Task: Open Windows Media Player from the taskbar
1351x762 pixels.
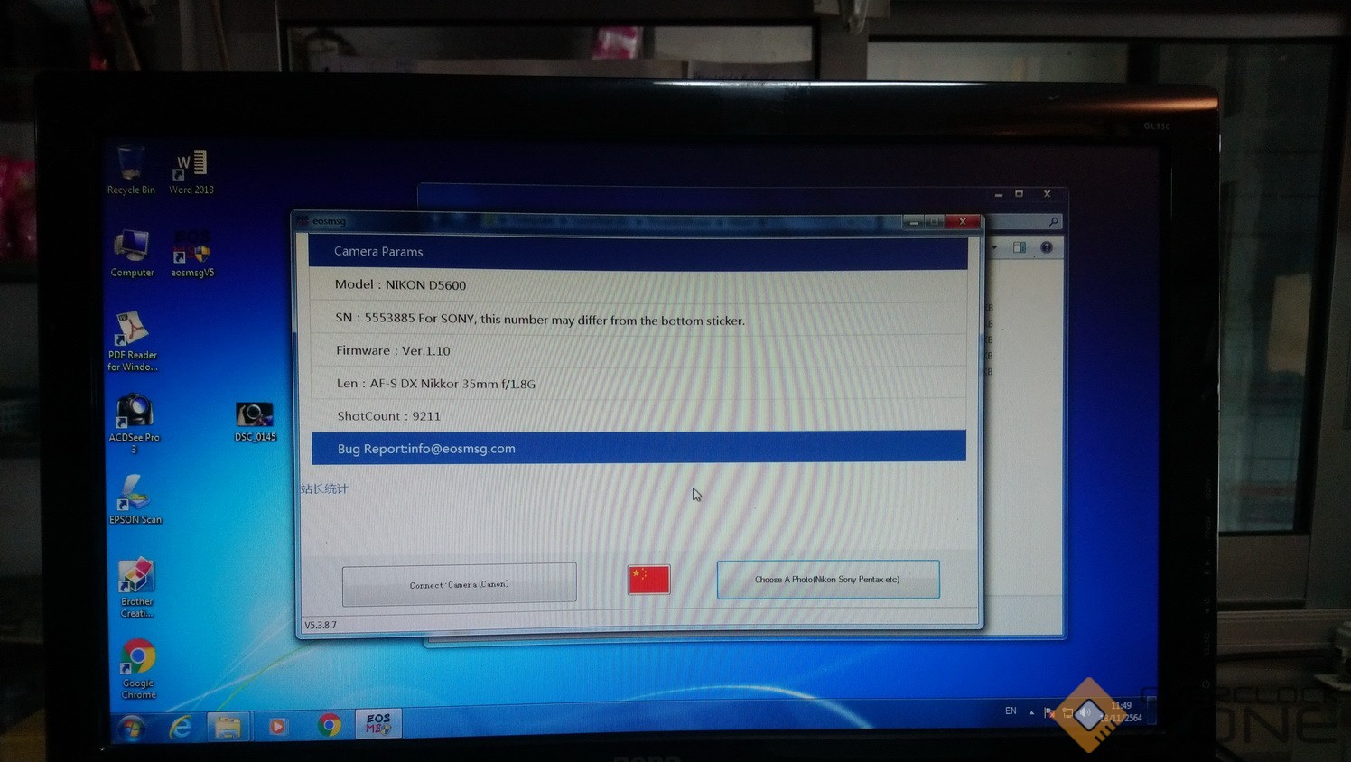Action: 278,726
